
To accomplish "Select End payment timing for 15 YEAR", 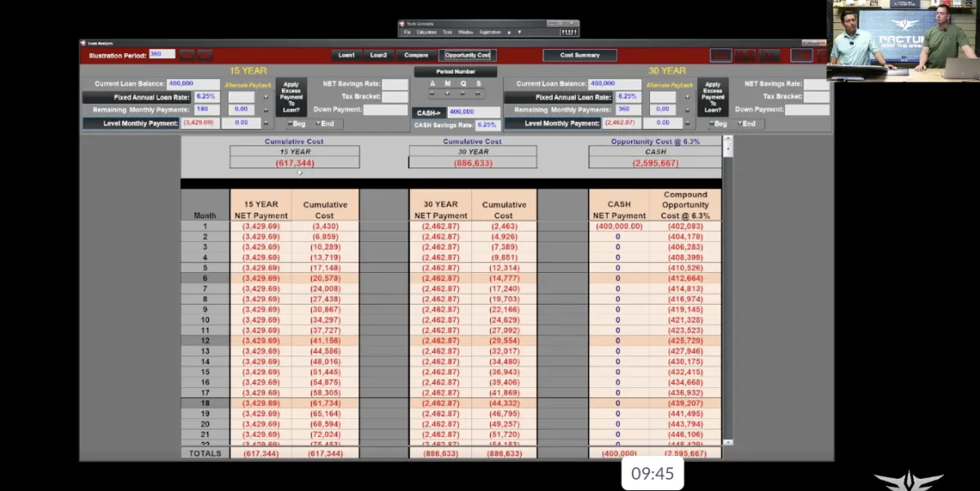I will (x=325, y=123).
